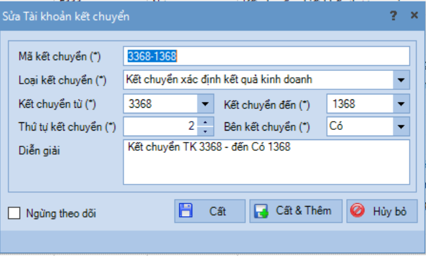Click the Bên kết chuyển (*) label
This screenshot has height=256, width=426.
click(267, 127)
